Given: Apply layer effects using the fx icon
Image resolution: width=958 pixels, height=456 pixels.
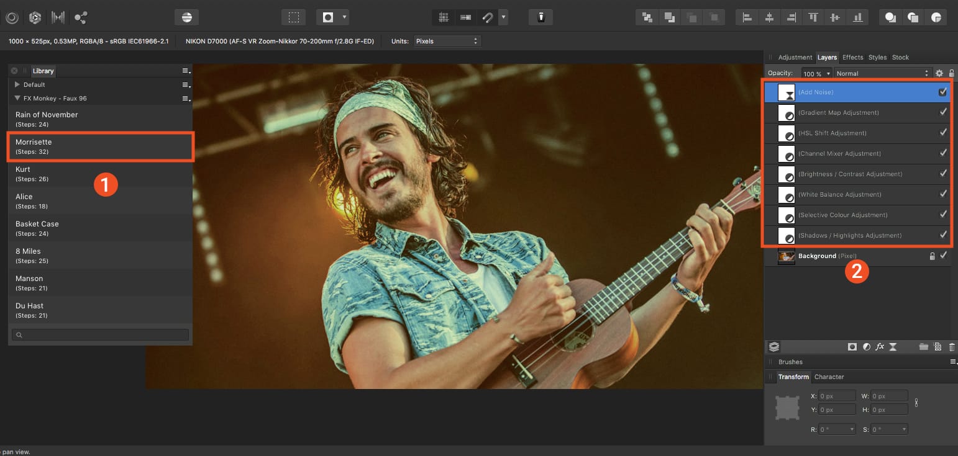Looking at the screenshot, I should [x=880, y=347].
